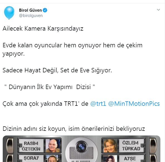165x162 pixels.
Task: Click the RASİM ÖZTEKİN nameplate
Action: point(31,146)
